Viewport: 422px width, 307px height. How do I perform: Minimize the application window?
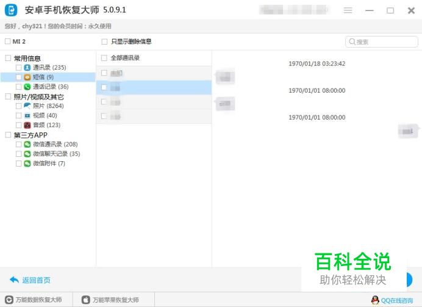pos(370,10)
